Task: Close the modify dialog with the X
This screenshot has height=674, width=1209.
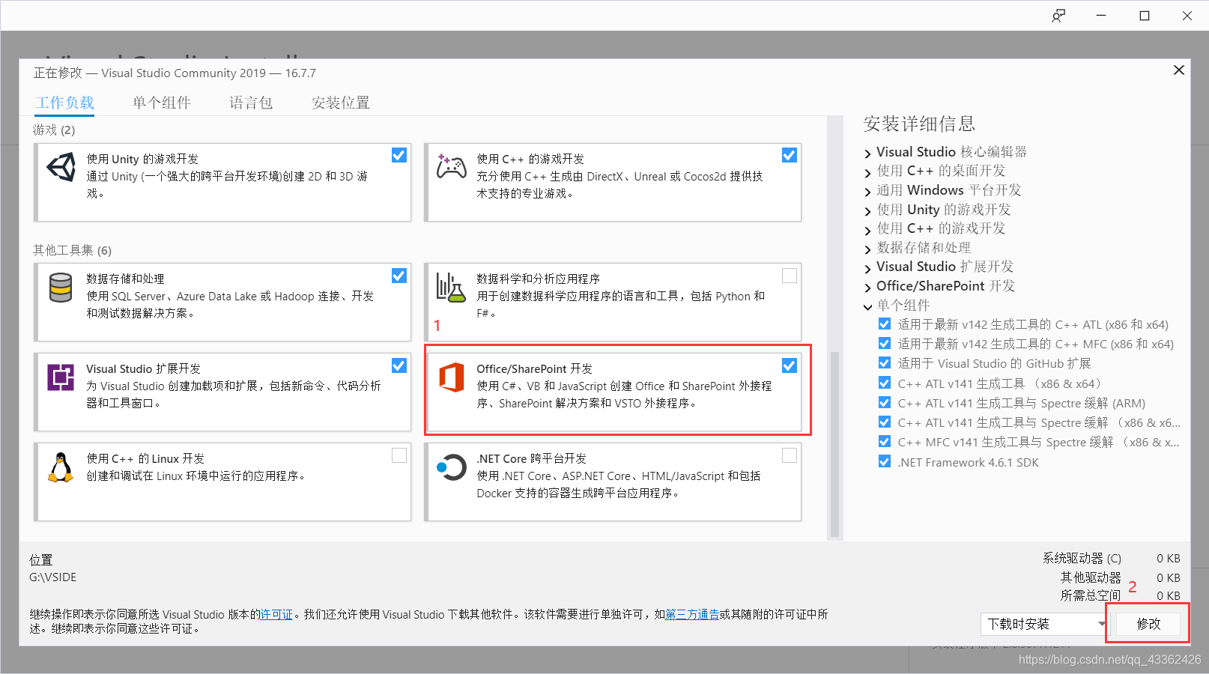Action: (x=1179, y=70)
